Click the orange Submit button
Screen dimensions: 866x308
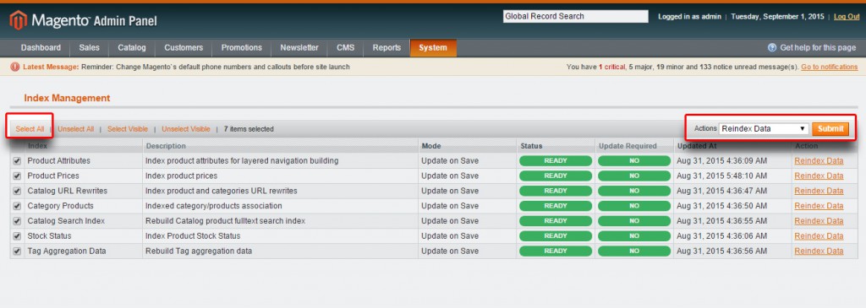click(x=830, y=129)
